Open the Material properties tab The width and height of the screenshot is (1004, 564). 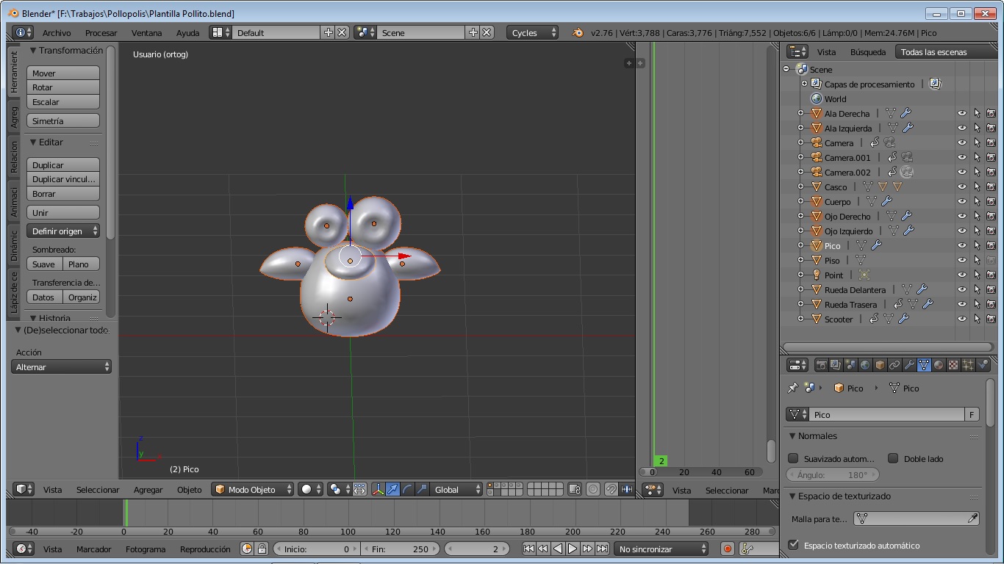939,365
